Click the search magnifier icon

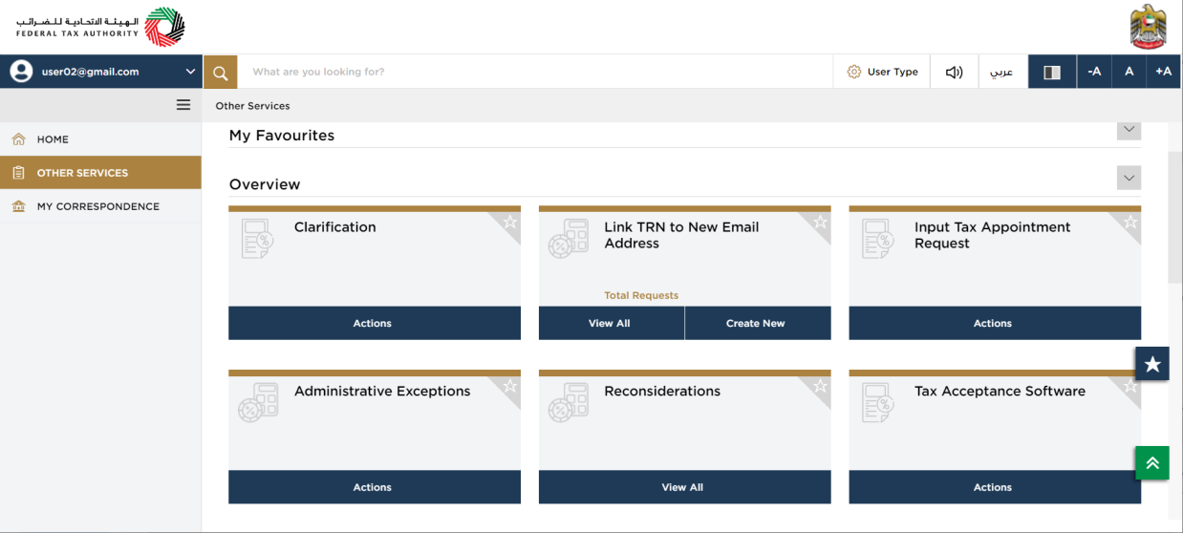[220, 72]
